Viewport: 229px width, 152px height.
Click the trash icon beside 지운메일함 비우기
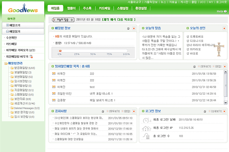[x=31, y=56]
